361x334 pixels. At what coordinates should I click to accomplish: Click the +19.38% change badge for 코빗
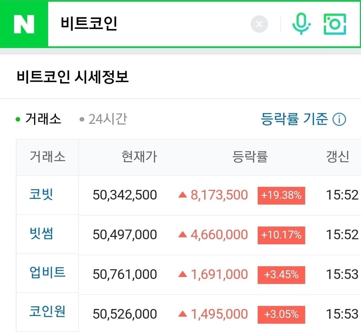tap(281, 196)
